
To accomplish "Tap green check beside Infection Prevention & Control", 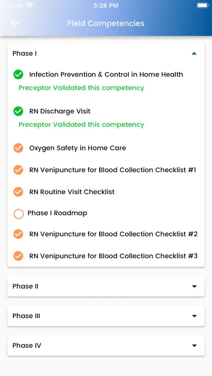I will click(x=18, y=75).
